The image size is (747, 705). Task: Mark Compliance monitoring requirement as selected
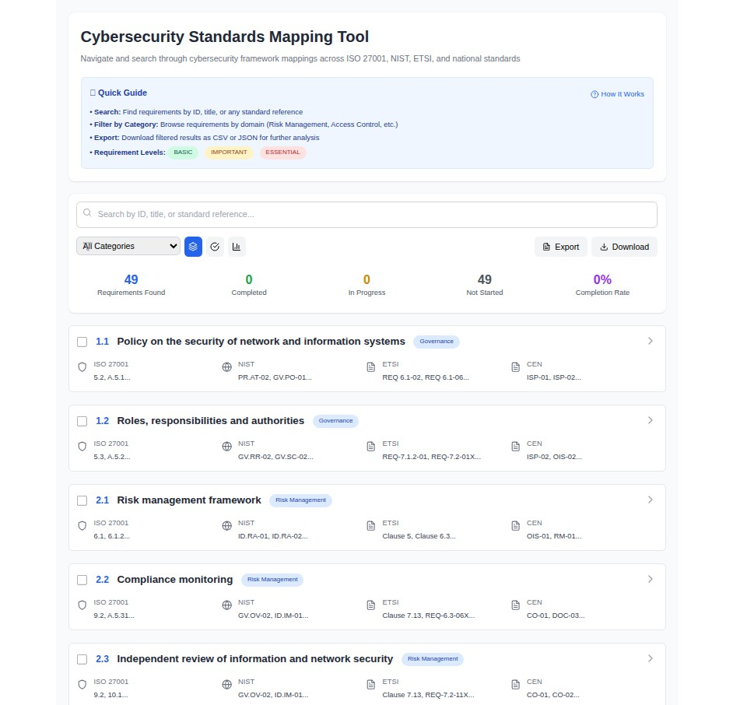[x=82, y=580]
